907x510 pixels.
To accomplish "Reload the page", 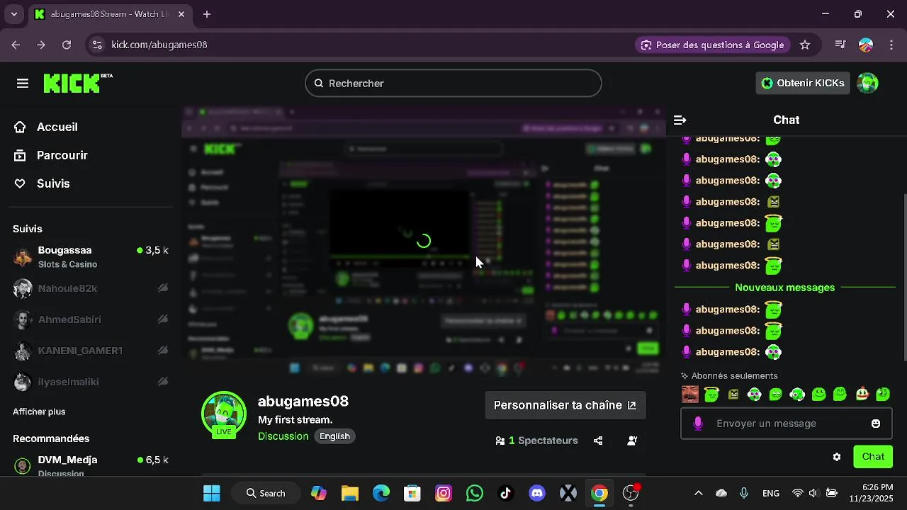I will click(x=67, y=45).
